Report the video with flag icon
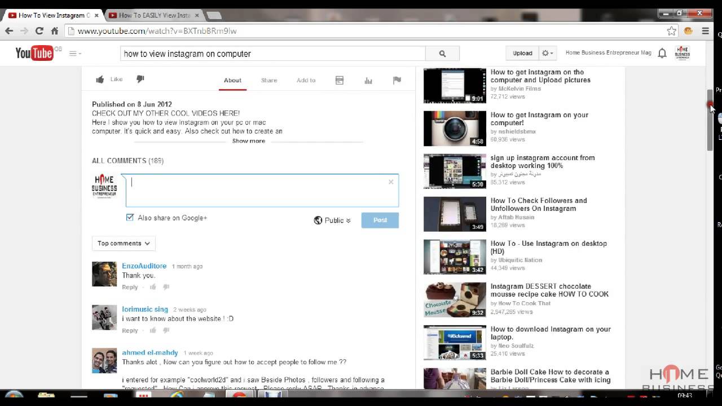The width and height of the screenshot is (722, 406). pyautogui.click(x=397, y=80)
